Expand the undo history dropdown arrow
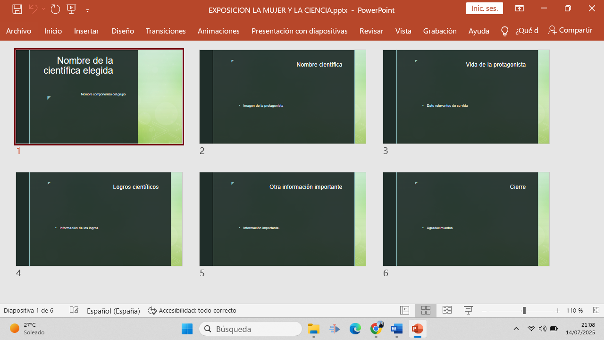Image resolution: width=604 pixels, height=340 pixels. (x=43, y=9)
